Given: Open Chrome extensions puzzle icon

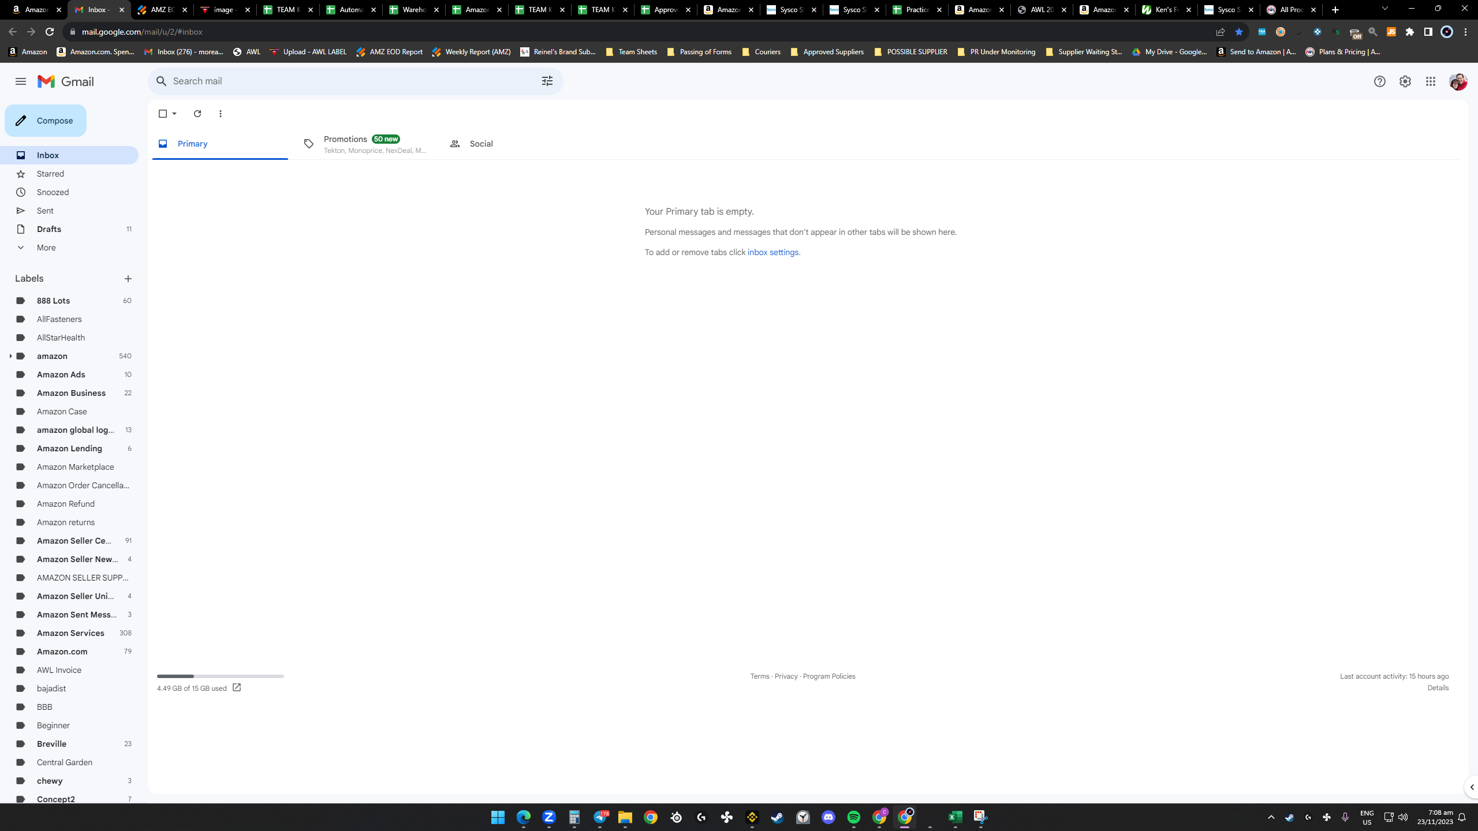Looking at the screenshot, I should coord(1410,32).
